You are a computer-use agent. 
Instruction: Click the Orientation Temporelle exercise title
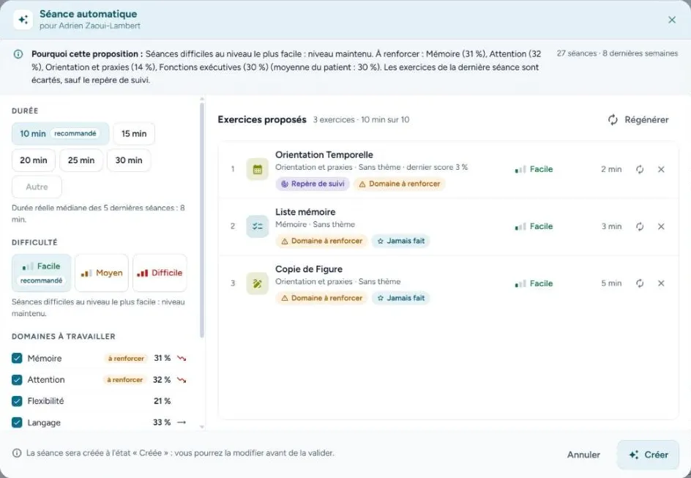pos(324,154)
